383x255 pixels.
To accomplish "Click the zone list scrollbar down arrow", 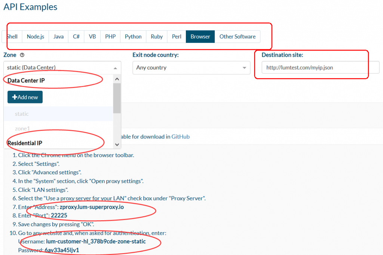I will click(x=117, y=144).
